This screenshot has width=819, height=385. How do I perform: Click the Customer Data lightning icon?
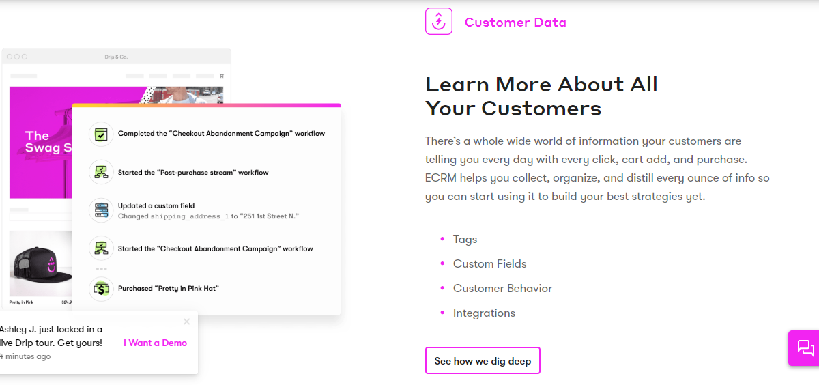click(x=438, y=21)
